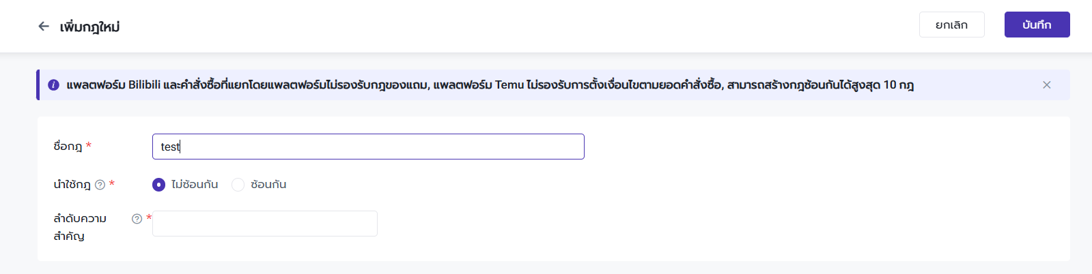The image size is (1092, 274).
Task: Click the empty ลำดับความสำคัญ input box
Action: pyautogui.click(x=264, y=224)
